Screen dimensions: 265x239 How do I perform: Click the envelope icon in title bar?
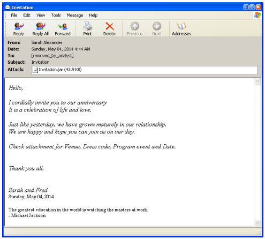(x=7, y=8)
